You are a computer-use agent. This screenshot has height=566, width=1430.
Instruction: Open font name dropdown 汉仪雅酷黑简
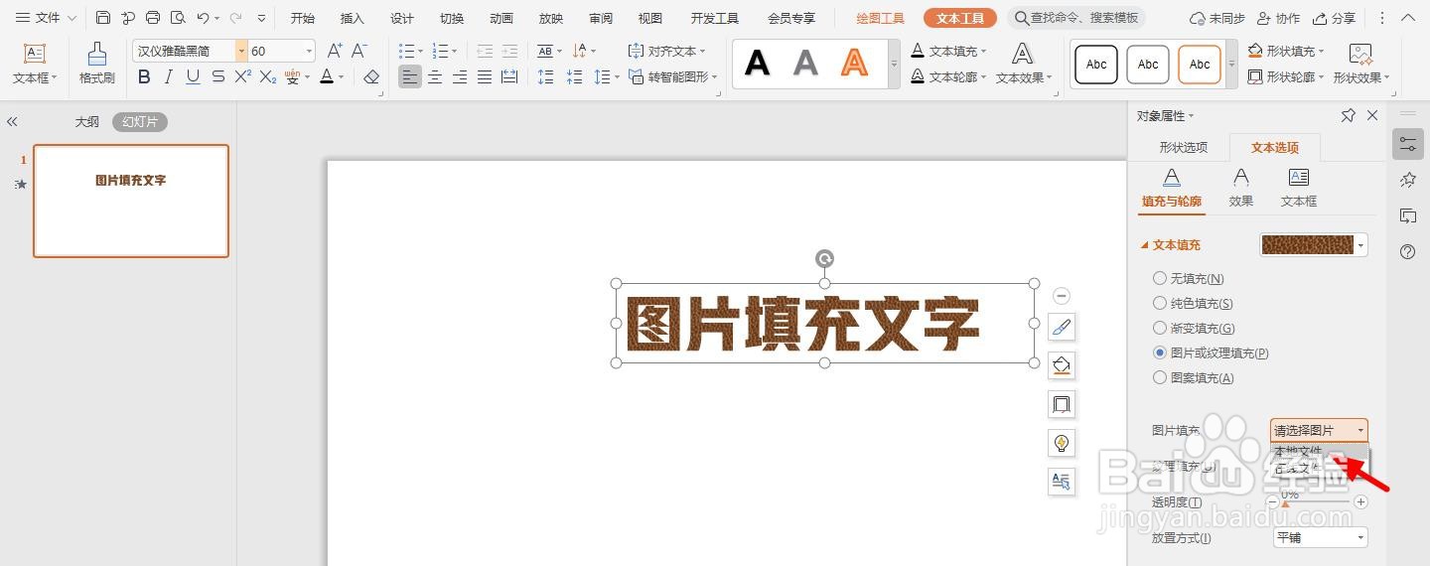tap(241, 51)
